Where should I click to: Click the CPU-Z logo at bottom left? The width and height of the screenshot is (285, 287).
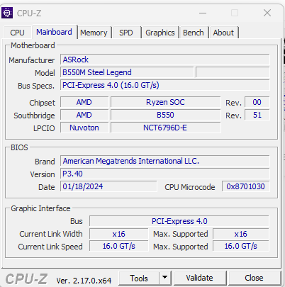click(x=26, y=278)
